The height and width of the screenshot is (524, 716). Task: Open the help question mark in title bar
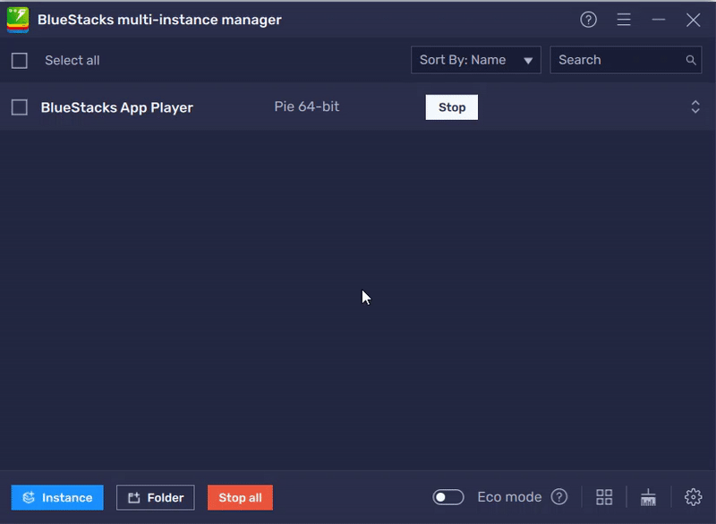tap(588, 20)
